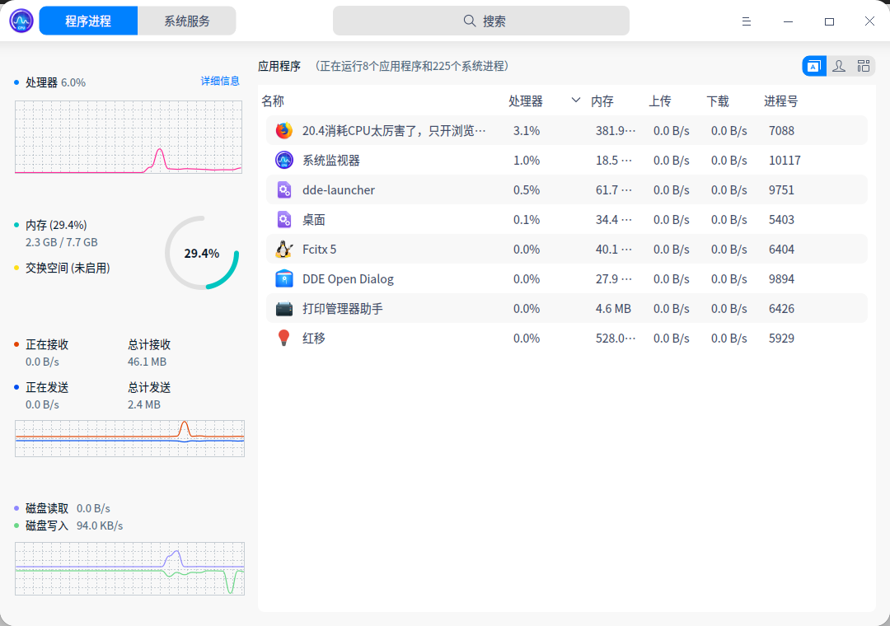Open the hamburger menu in the titlebar

coord(746,21)
